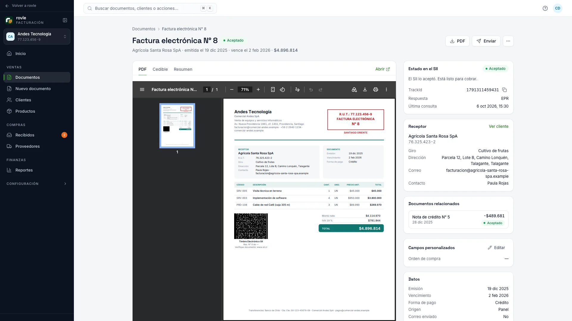Switch to the Resumen tab

[183, 69]
